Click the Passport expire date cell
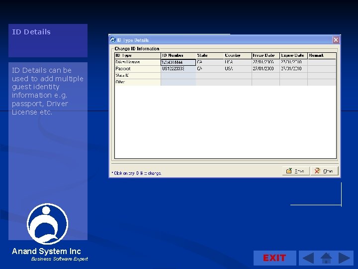Screen dimensions: 358x269 [x=294, y=69]
